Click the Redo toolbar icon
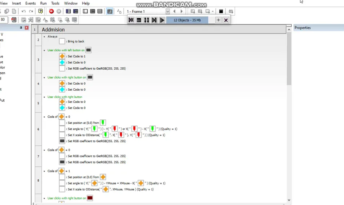This screenshot has width=344, height=205. [x=31, y=11]
